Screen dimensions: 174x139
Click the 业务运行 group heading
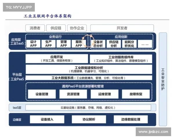click(55, 37)
